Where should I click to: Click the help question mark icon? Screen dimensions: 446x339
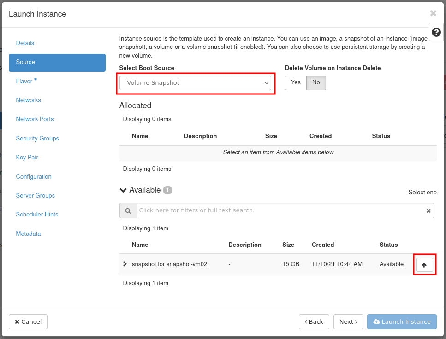click(436, 32)
